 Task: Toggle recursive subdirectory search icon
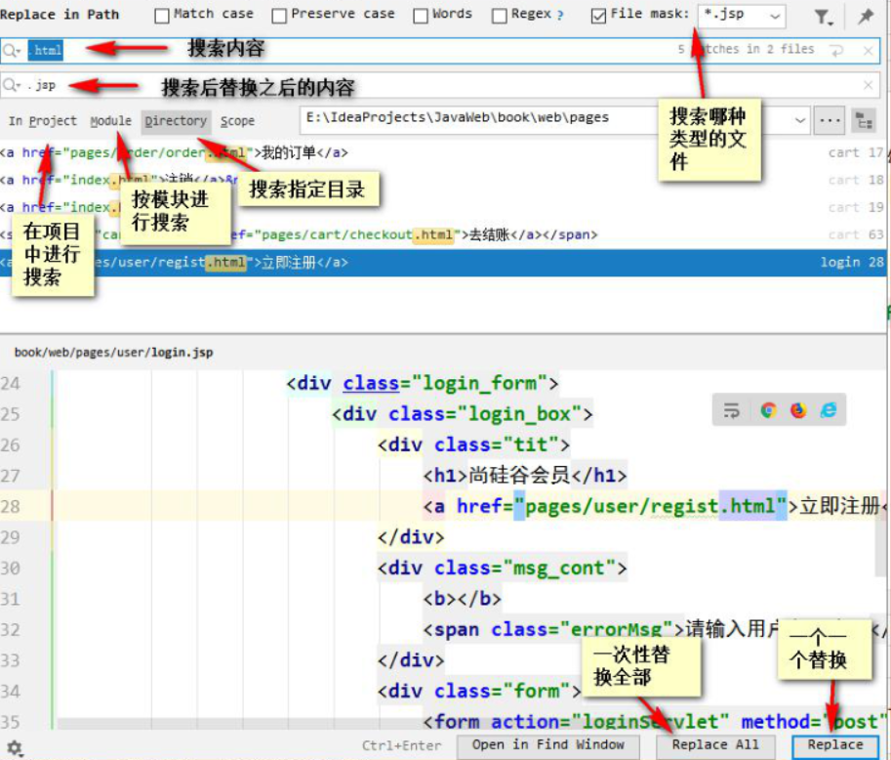[864, 120]
